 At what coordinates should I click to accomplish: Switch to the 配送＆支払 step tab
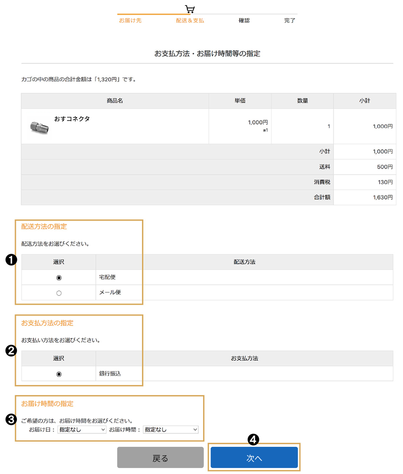190,20
